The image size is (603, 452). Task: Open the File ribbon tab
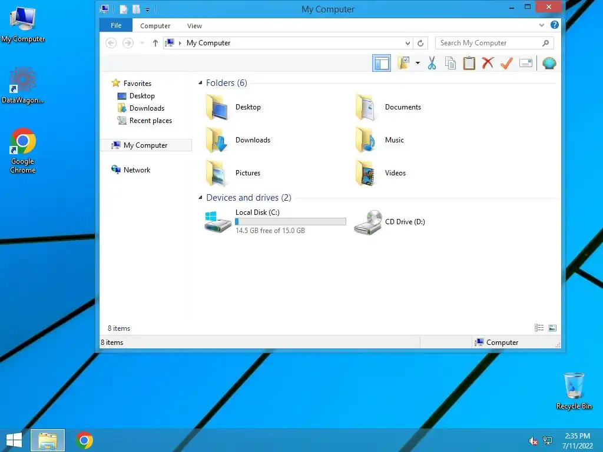116,25
